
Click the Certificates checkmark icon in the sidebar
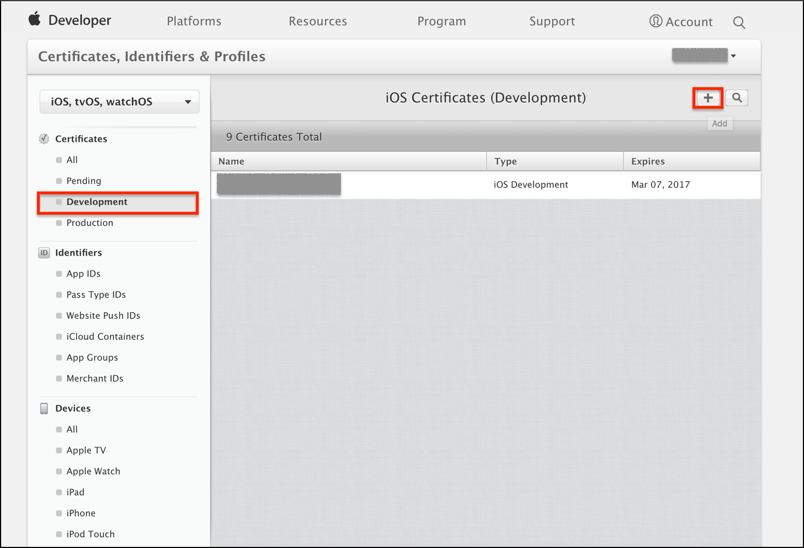coord(44,139)
